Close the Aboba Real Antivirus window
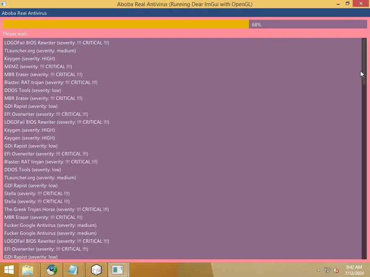The width and height of the screenshot is (370, 277). point(361,4)
